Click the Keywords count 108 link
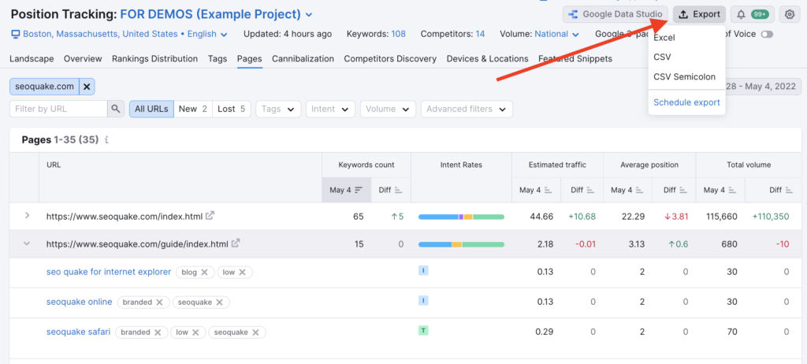Image resolution: width=807 pixels, height=364 pixels. point(398,34)
